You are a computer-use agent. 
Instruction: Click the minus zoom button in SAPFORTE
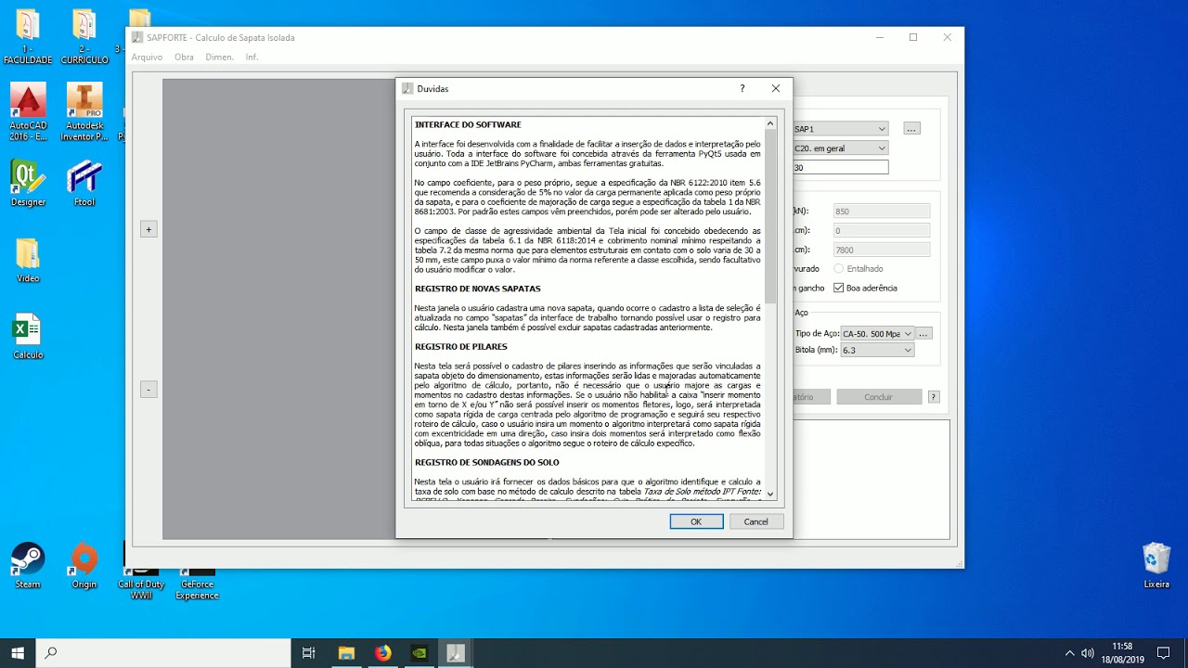click(148, 390)
